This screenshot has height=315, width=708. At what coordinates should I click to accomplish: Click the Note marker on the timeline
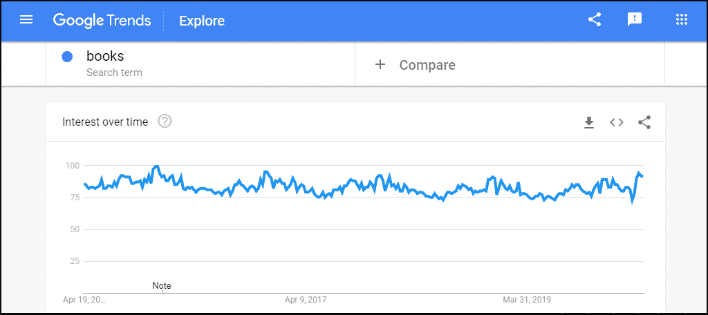[x=162, y=286]
